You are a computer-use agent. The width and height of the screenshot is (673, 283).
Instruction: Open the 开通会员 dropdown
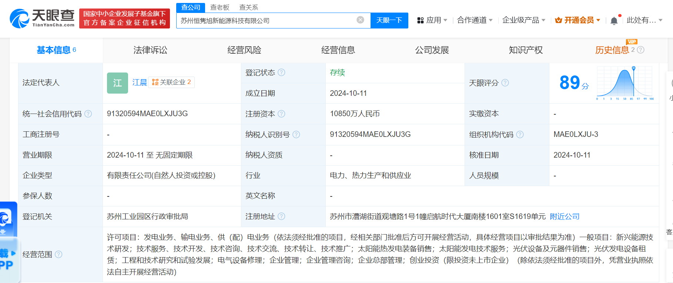click(577, 20)
